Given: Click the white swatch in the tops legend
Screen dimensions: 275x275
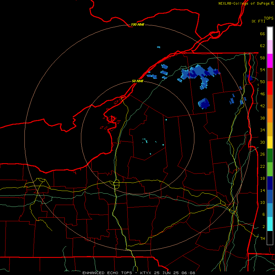Looking at the screenshot, I should pos(270,34).
